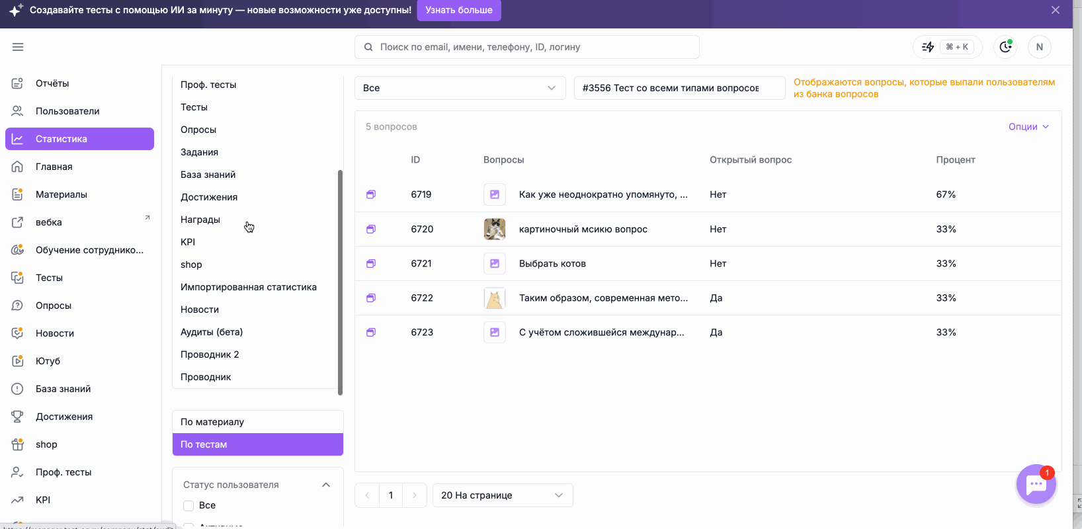Click the chat support bubble icon
This screenshot has height=529, width=1082.
point(1036,484)
